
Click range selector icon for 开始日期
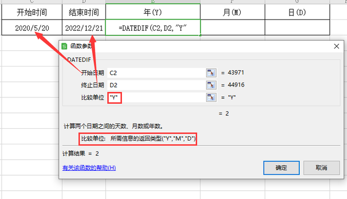(211, 72)
